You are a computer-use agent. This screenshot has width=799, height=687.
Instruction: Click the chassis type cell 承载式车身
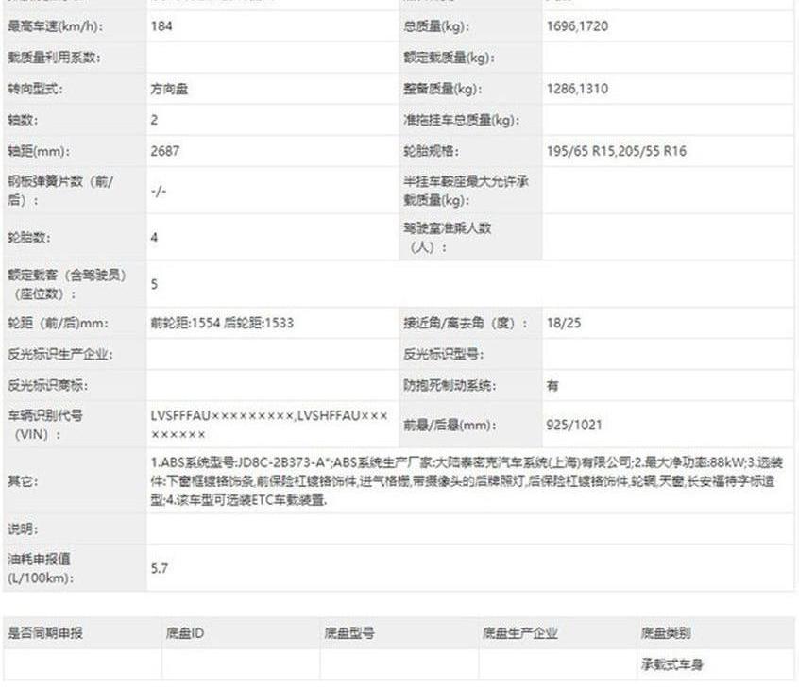tap(671, 664)
